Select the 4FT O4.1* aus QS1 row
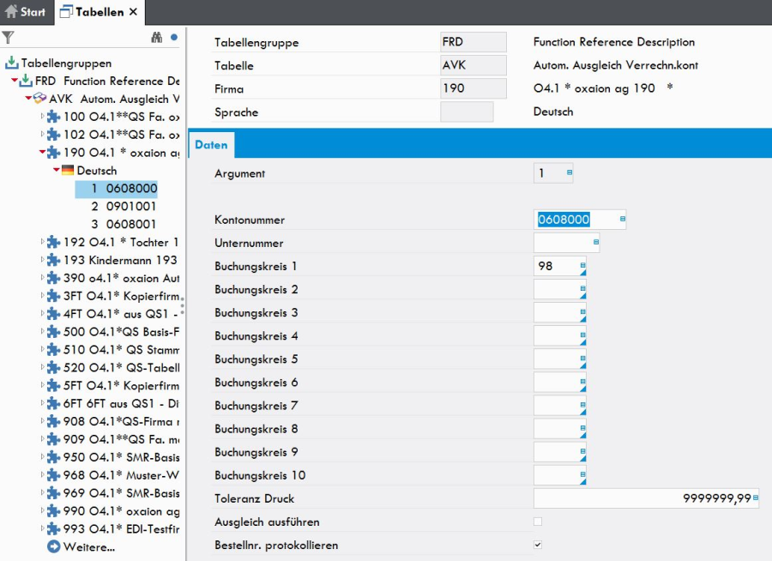This screenshot has height=561, width=772. [121, 314]
